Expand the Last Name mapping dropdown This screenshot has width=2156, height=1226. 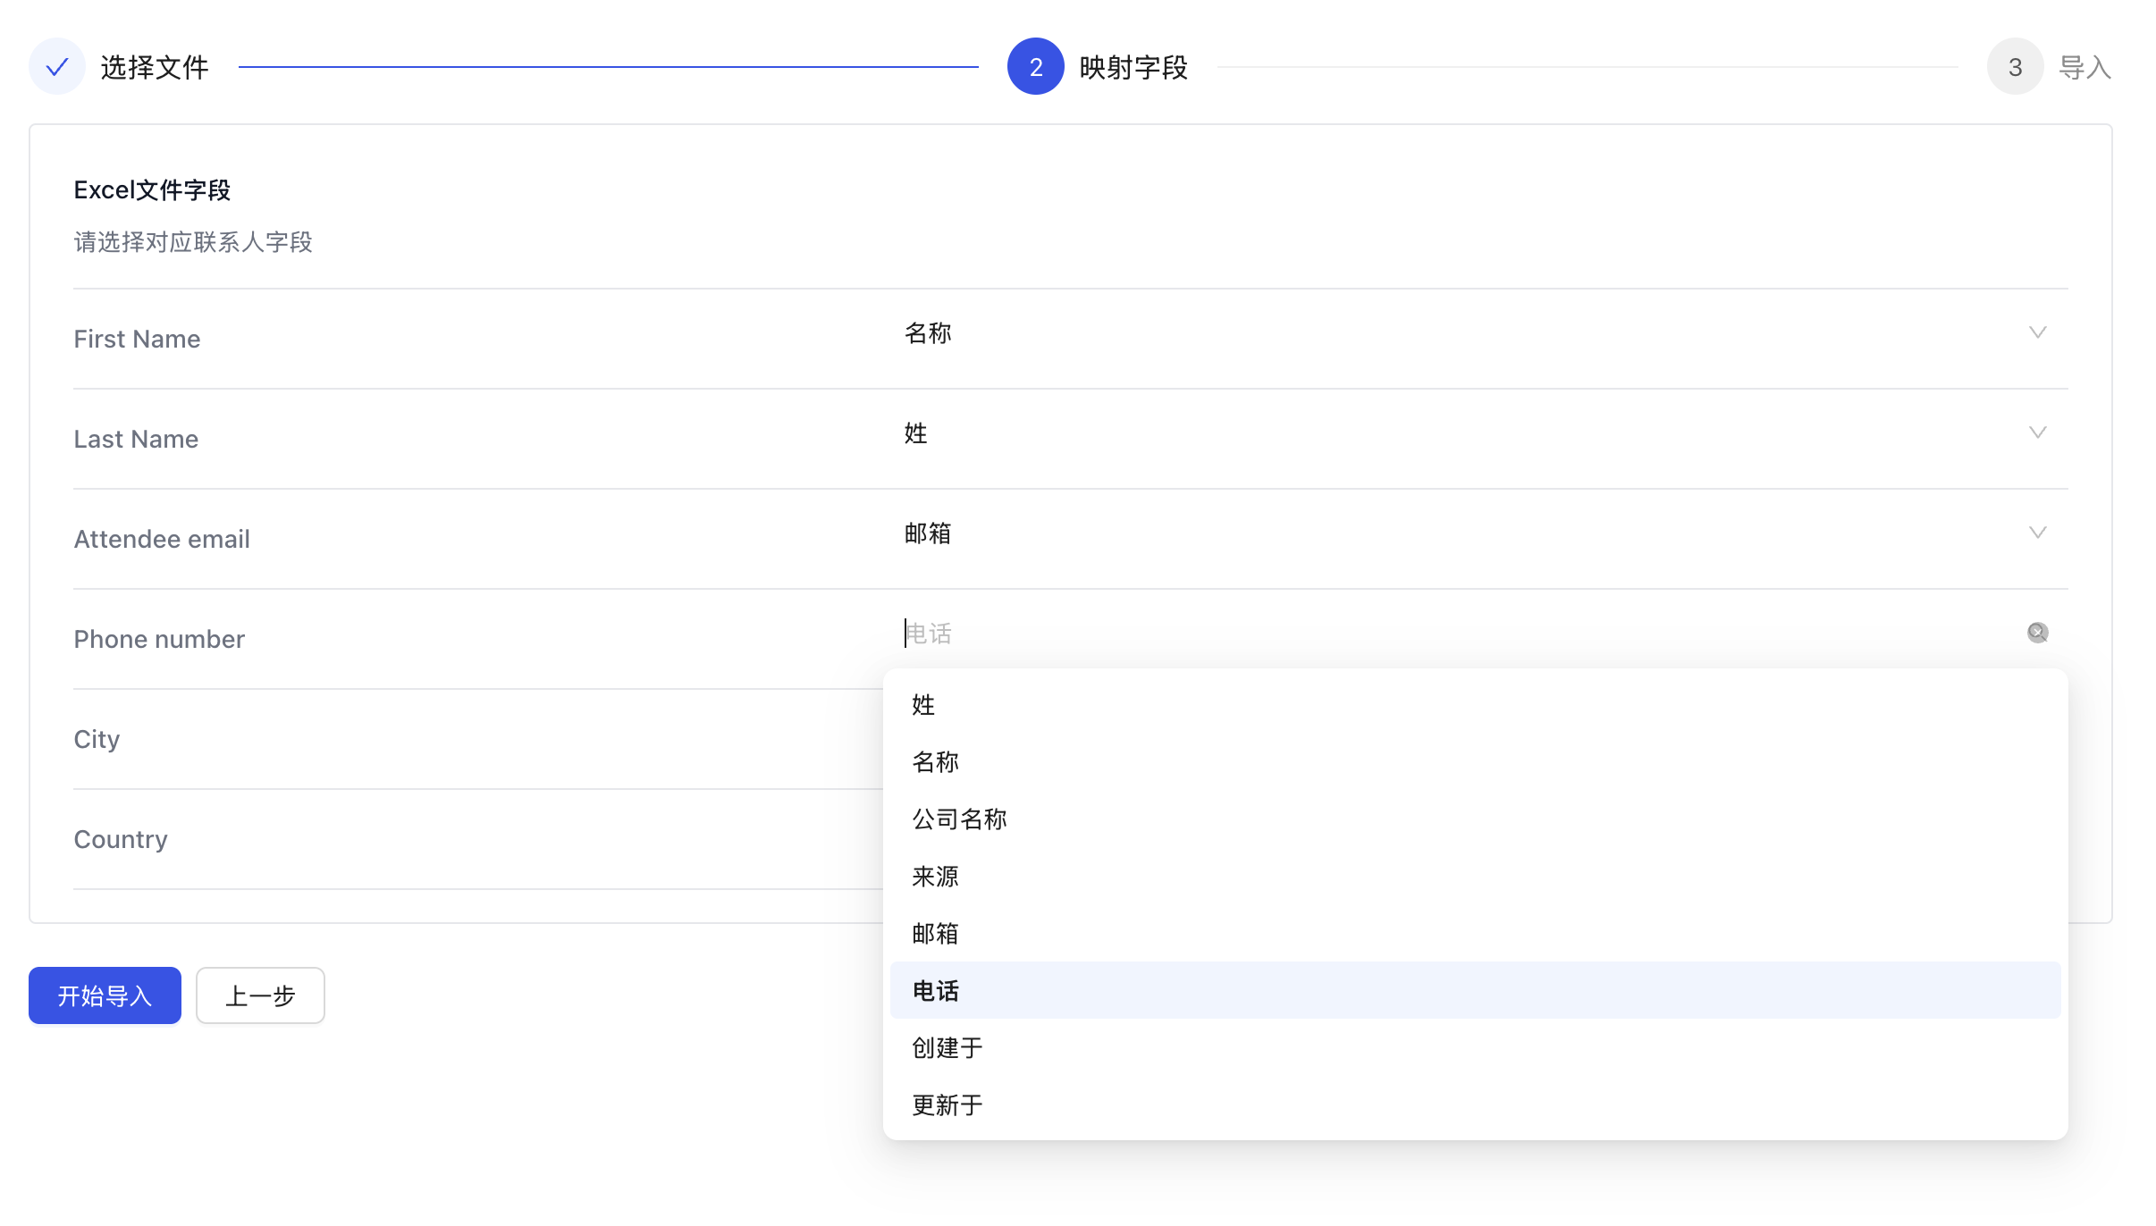coord(2038,432)
